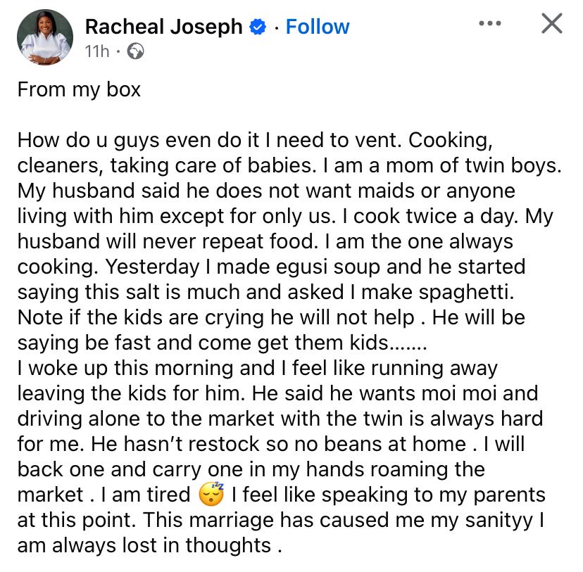Click Racheal Joseph's circular profile photo
Screen dimensions: 583x572
tap(45, 37)
